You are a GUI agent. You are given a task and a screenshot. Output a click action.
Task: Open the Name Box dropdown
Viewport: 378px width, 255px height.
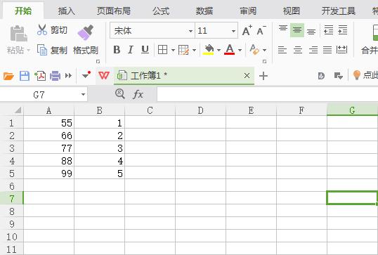[x=83, y=94]
